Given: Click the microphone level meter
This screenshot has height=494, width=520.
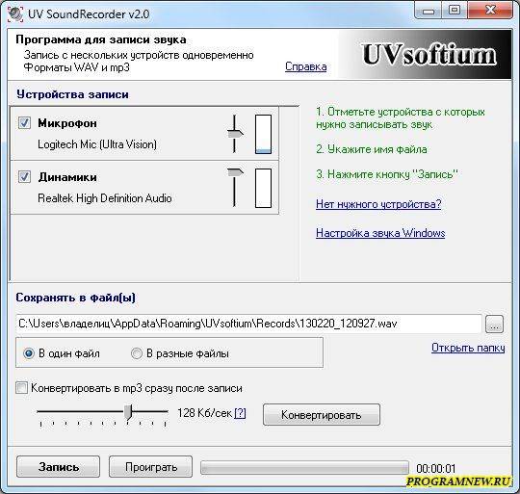Looking at the screenshot, I should (x=263, y=134).
